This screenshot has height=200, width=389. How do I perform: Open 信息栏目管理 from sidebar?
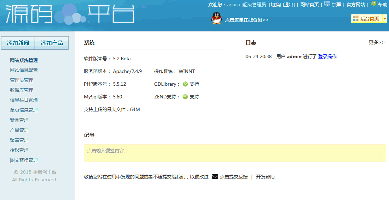24,100
